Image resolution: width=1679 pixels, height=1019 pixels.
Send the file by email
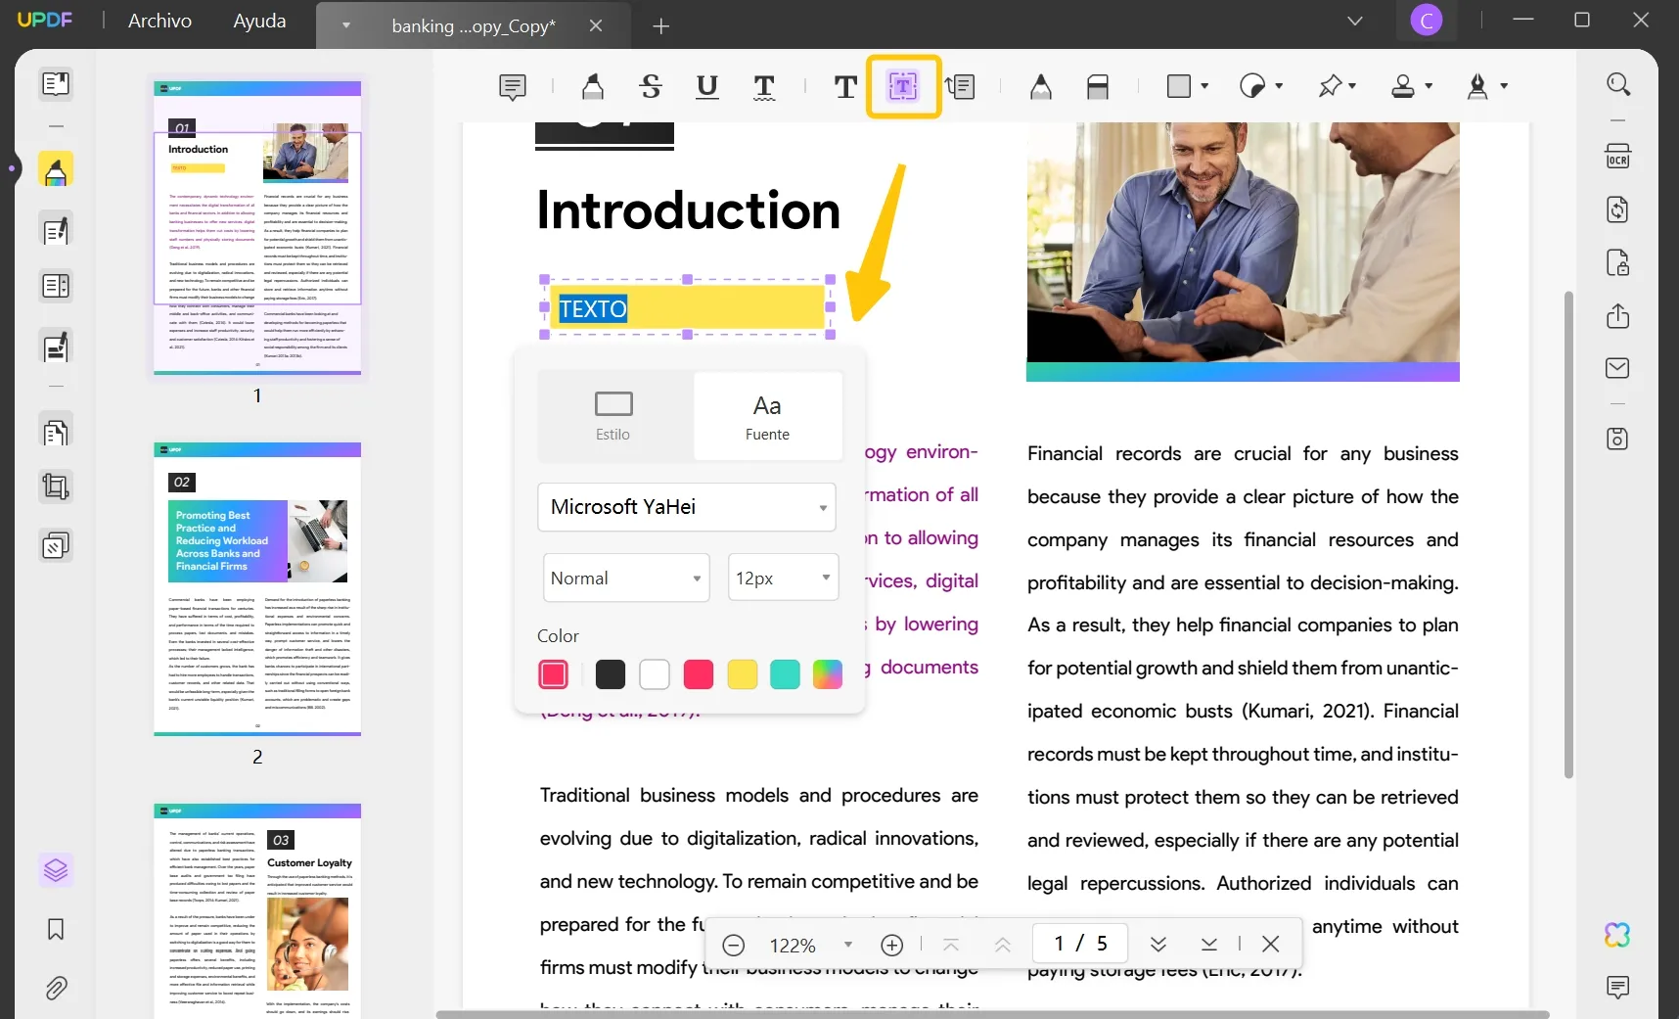tap(1618, 368)
